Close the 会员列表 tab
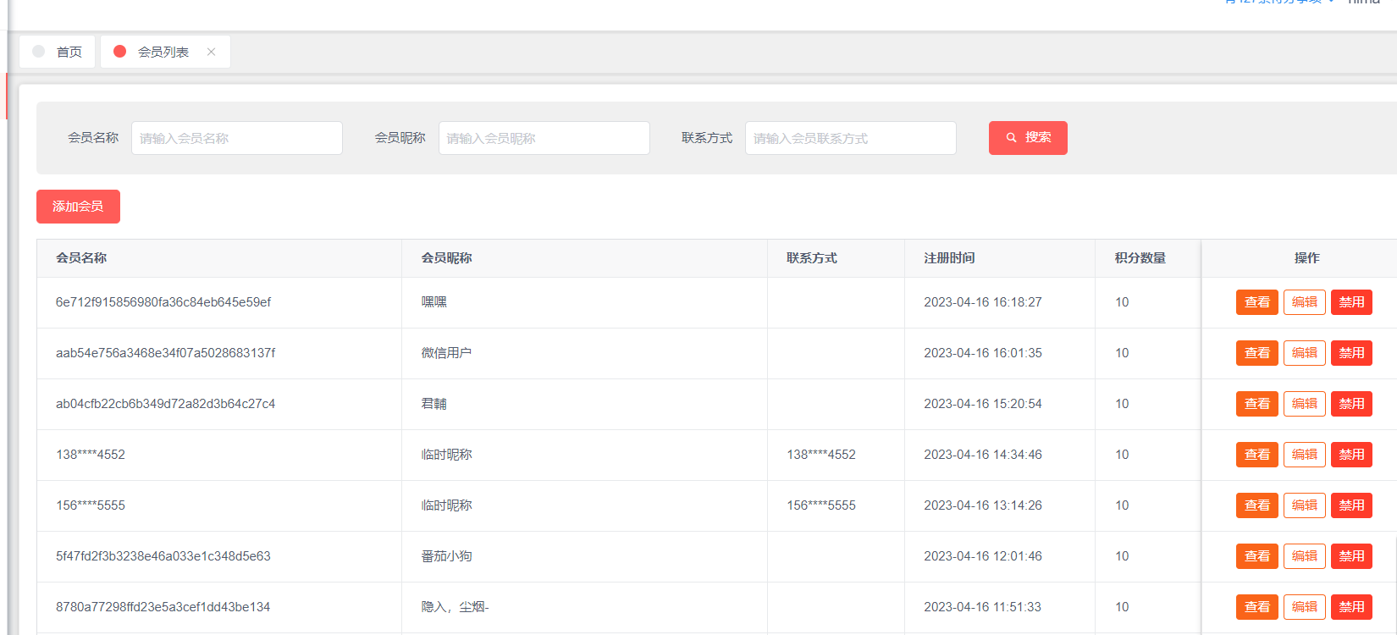The width and height of the screenshot is (1397, 635). [211, 52]
